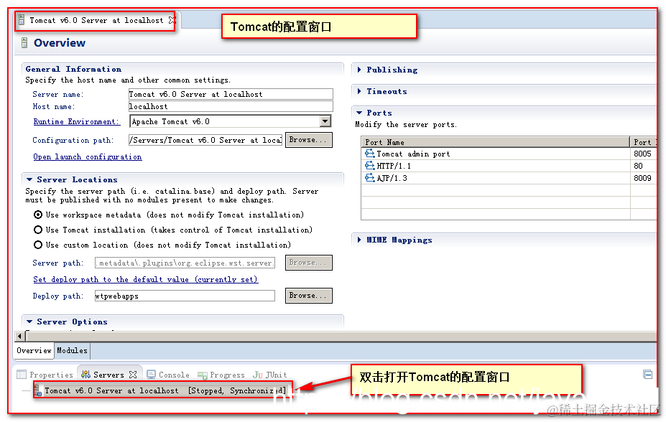The image size is (666, 422).
Task: Switch to the Modules tab
Action: point(73,350)
